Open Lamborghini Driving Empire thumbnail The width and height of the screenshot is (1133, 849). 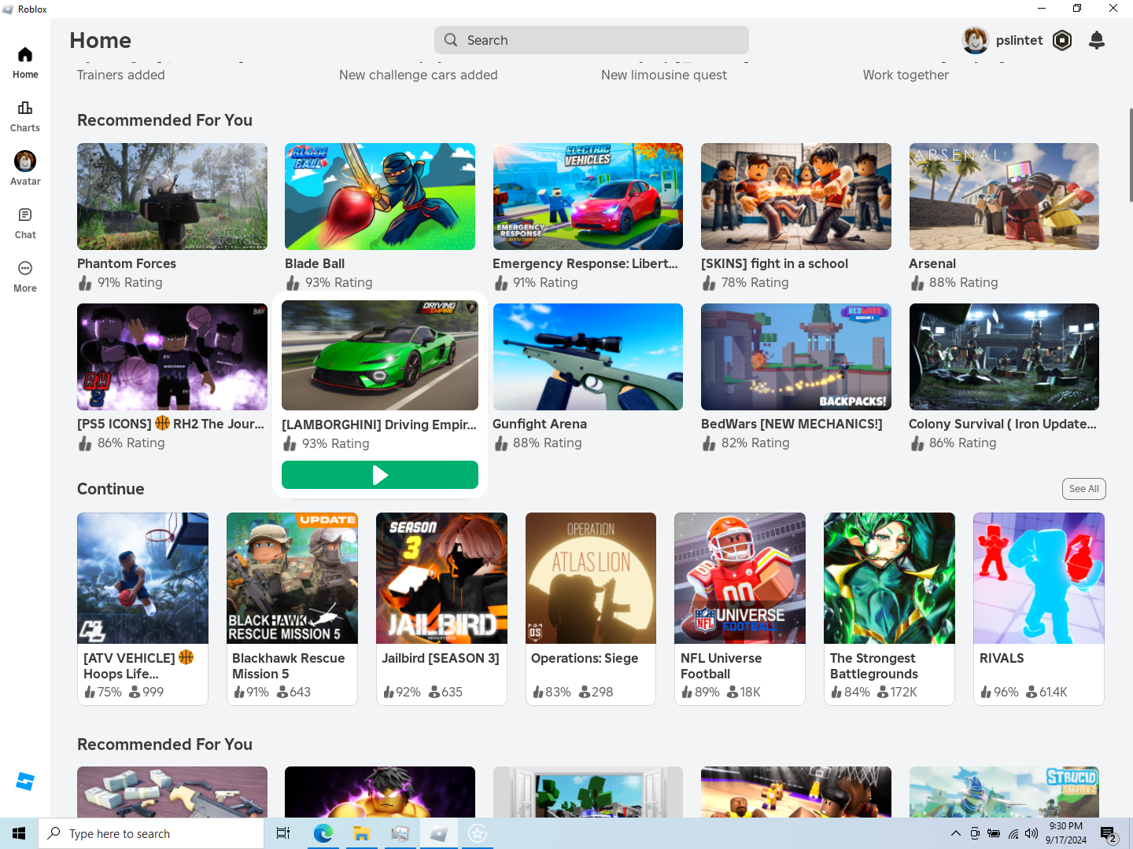point(380,355)
